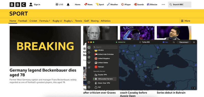The image size is (204, 97).
Task: Go to BBC Home link
Action: click(x=78, y=5)
